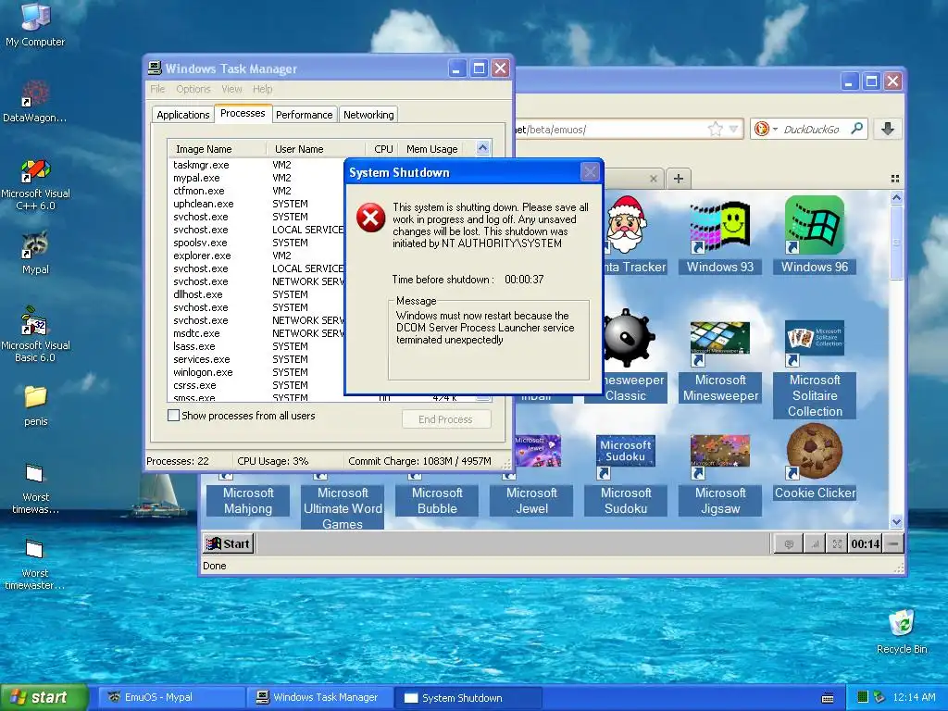The image size is (948, 711).
Task: Open Microsoft Ultimate Word Games label
Action: pyautogui.click(x=343, y=508)
